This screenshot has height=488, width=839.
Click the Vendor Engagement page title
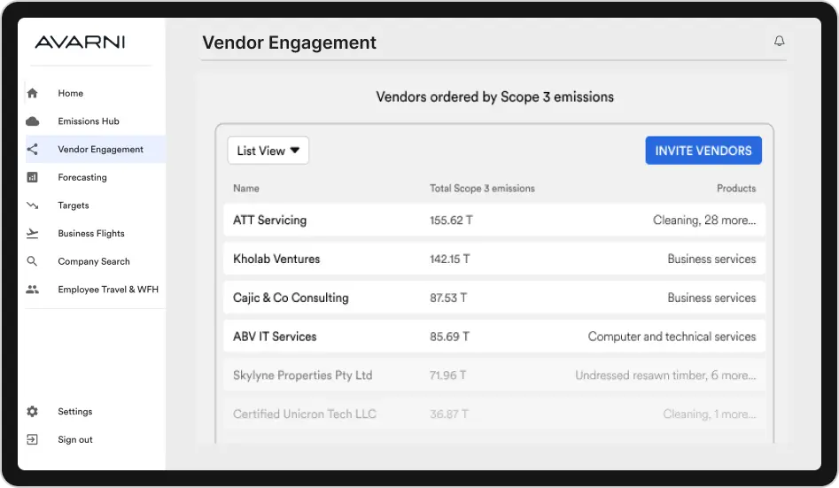[289, 43]
